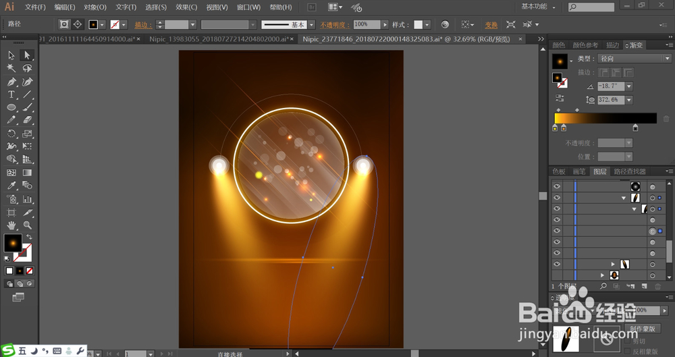The image size is (675, 357).
Task: Open the 基本 brush style dropdown
Action: [x=312, y=25]
